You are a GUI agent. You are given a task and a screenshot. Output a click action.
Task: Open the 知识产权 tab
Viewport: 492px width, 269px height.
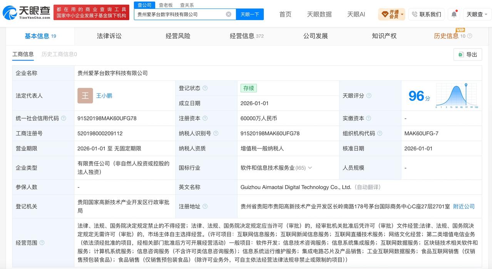384,36
